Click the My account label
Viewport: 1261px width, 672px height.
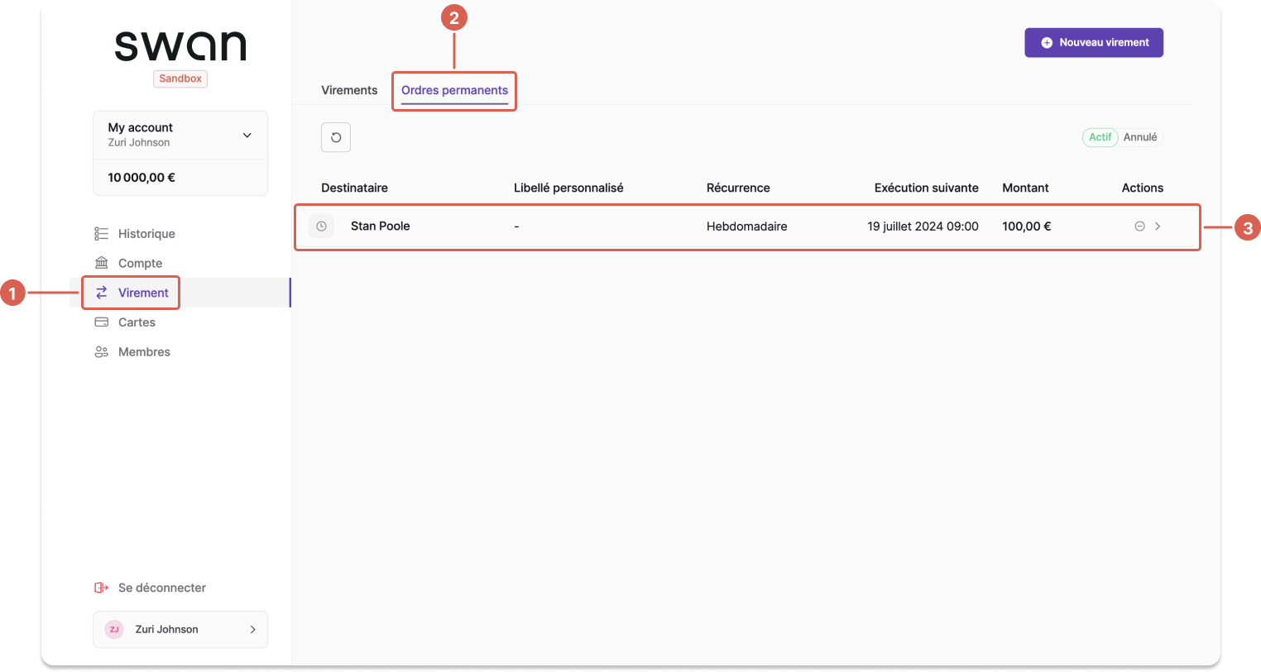point(141,127)
